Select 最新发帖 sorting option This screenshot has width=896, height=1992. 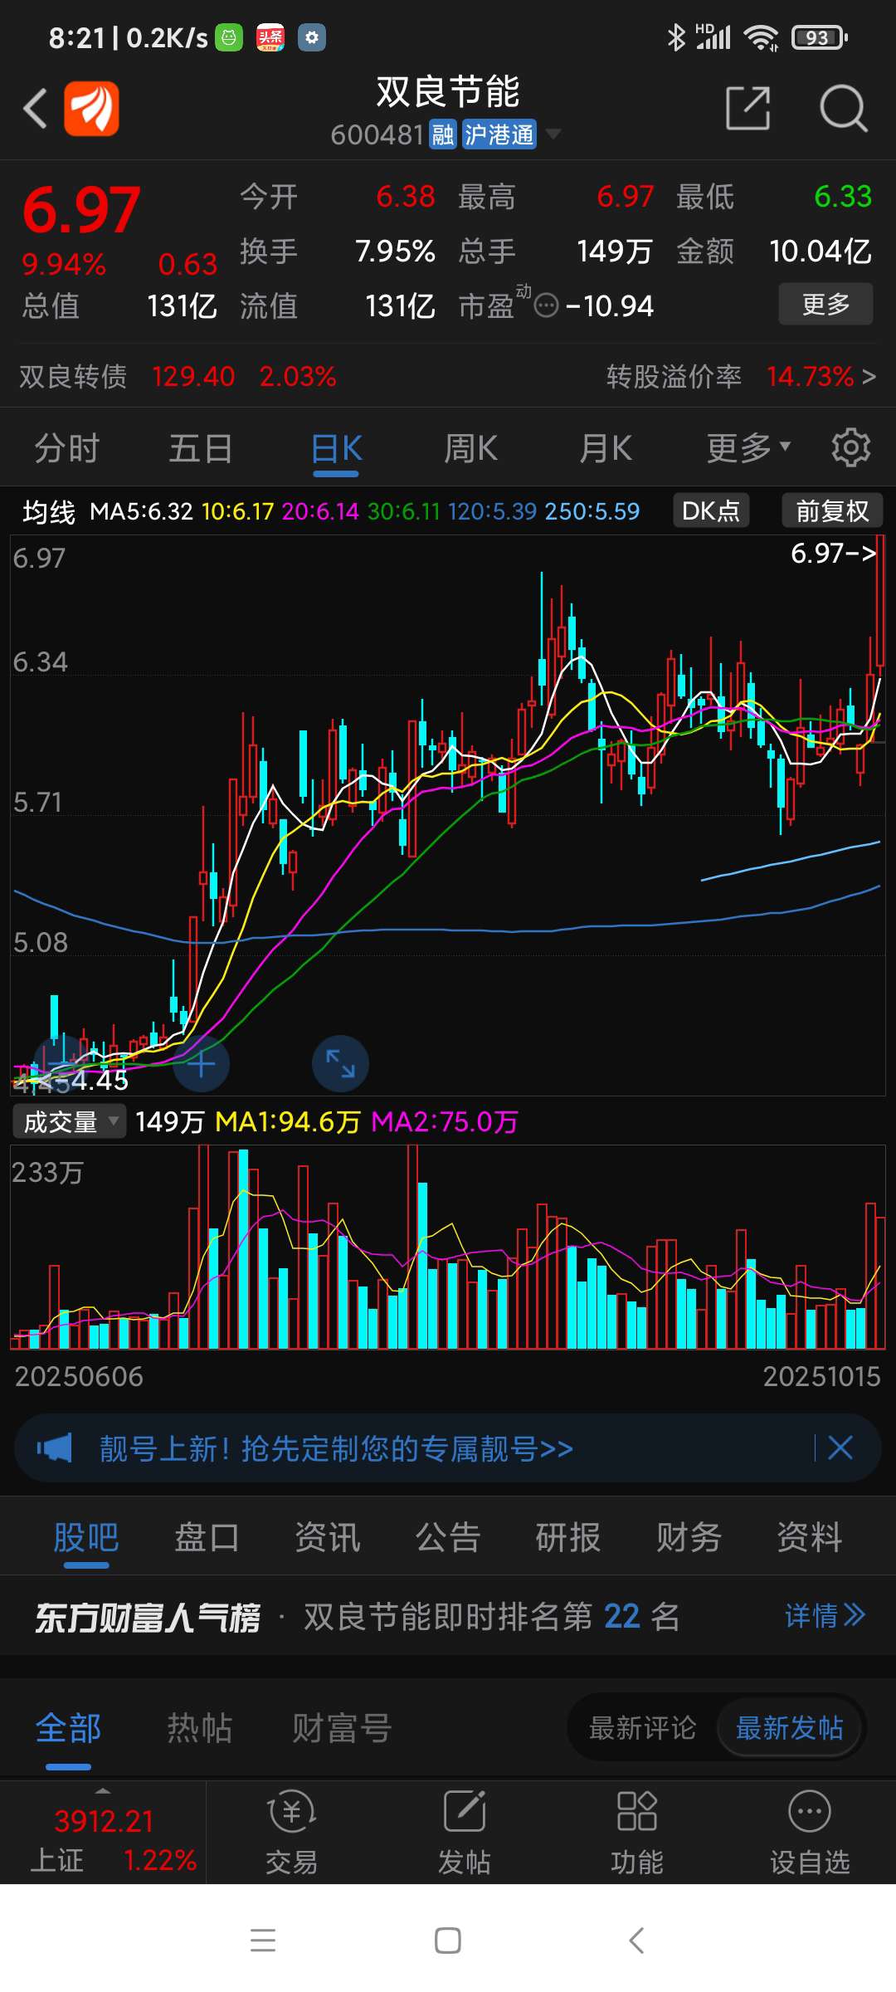[x=789, y=1729]
